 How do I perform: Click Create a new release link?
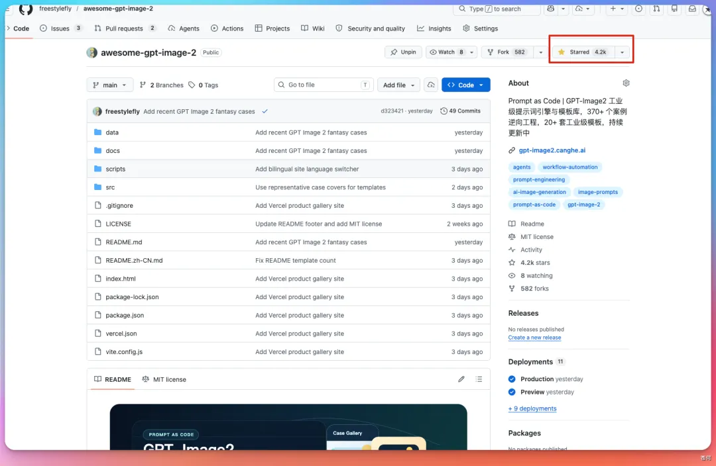pos(535,338)
